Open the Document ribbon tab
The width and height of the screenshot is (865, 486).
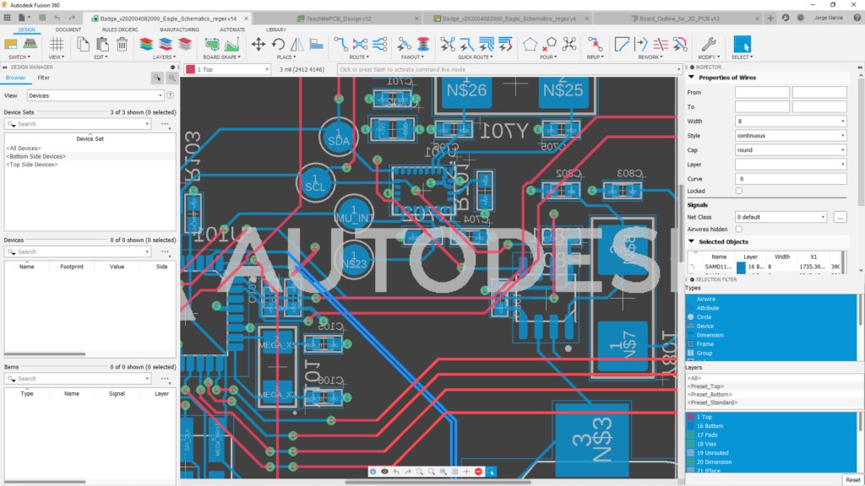click(68, 30)
